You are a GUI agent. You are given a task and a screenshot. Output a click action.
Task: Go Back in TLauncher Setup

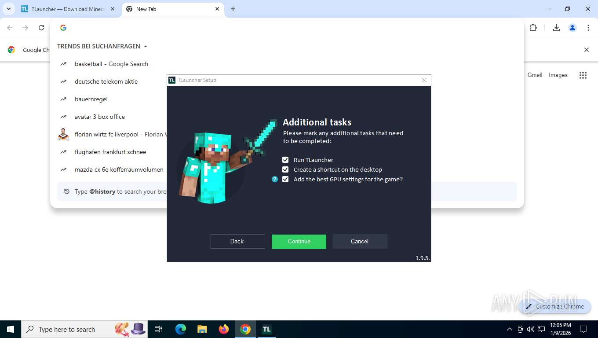pos(238,241)
